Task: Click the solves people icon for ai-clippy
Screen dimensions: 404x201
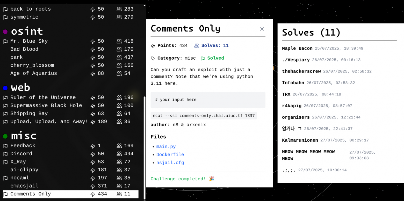Action: click(x=119, y=170)
